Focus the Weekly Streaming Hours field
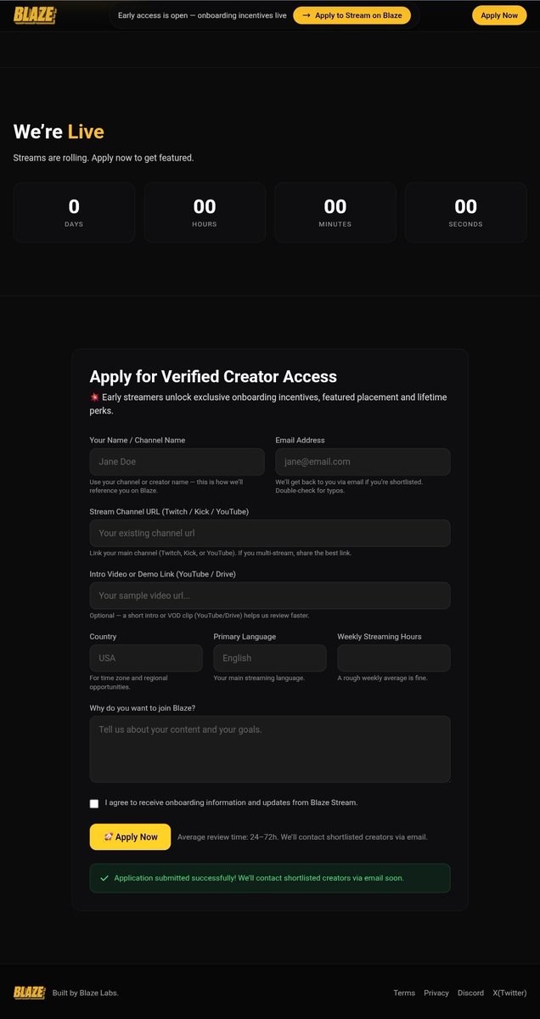 tap(394, 658)
